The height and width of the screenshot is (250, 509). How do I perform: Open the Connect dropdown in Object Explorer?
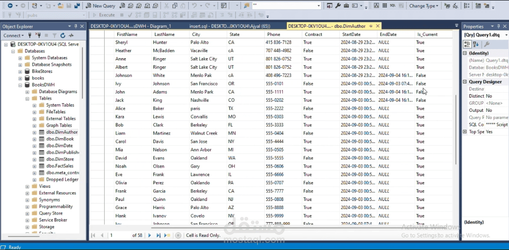tap(14, 35)
